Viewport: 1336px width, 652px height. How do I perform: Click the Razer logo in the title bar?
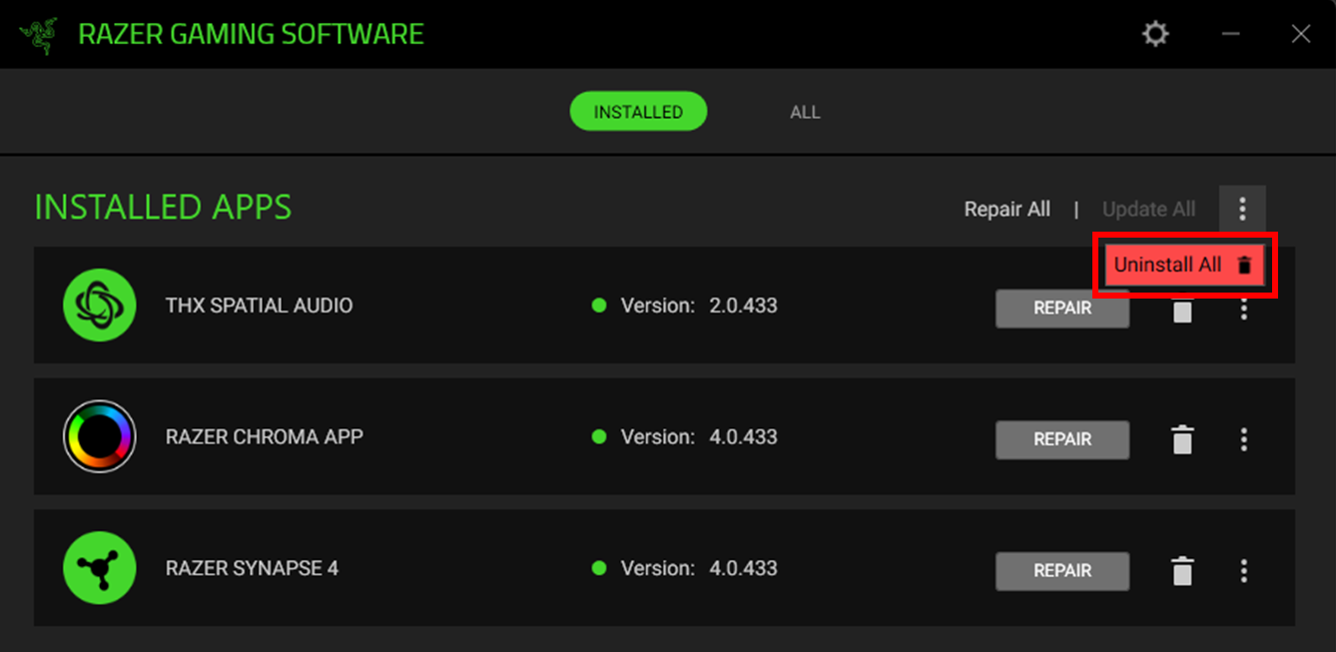tap(37, 31)
